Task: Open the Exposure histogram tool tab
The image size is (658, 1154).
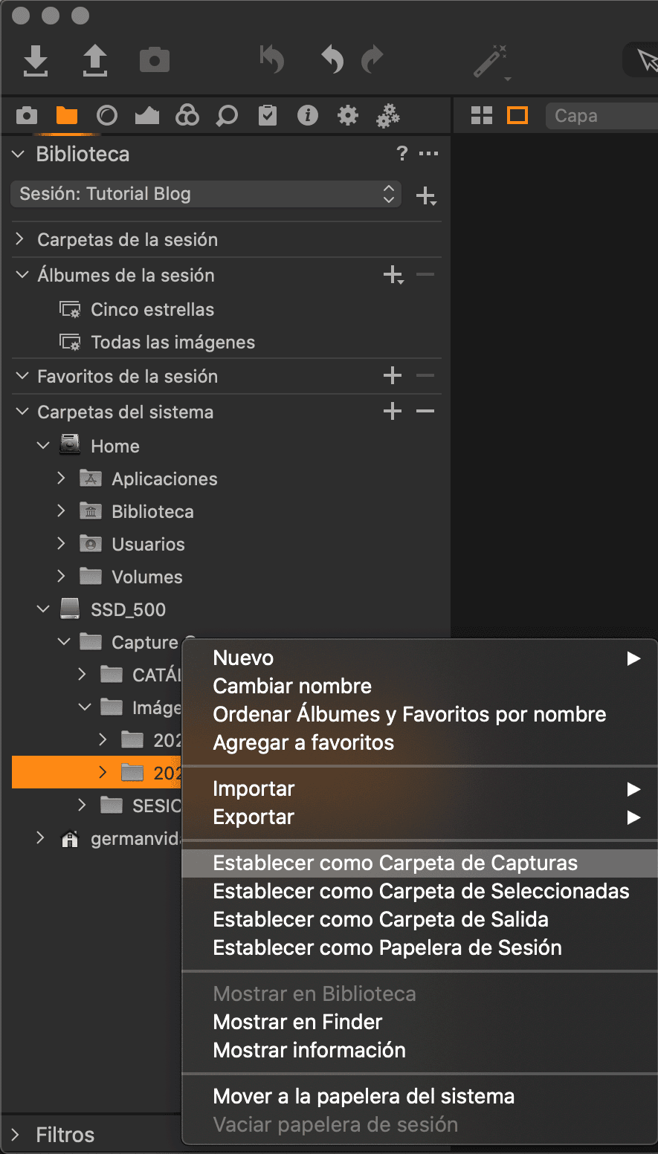Action: pos(147,116)
